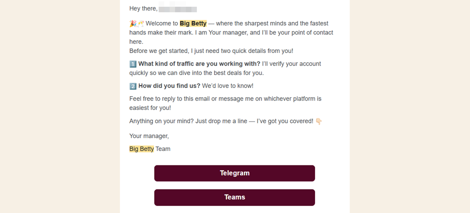Open the Teams contact button

pyautogui.click(x=234, y=197)
